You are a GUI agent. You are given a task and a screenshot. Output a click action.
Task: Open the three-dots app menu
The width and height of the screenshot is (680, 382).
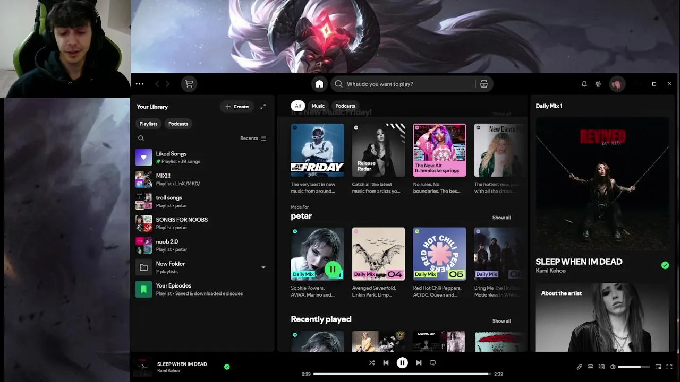(139, 84)
